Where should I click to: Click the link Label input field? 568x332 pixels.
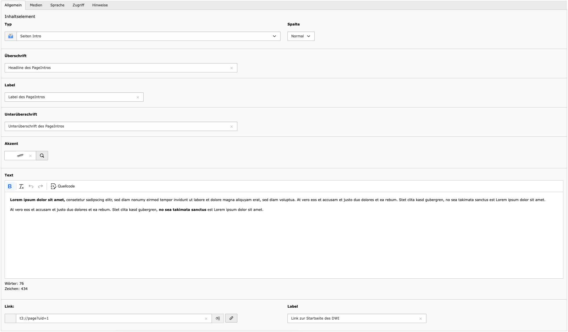[x=353, y=318]
